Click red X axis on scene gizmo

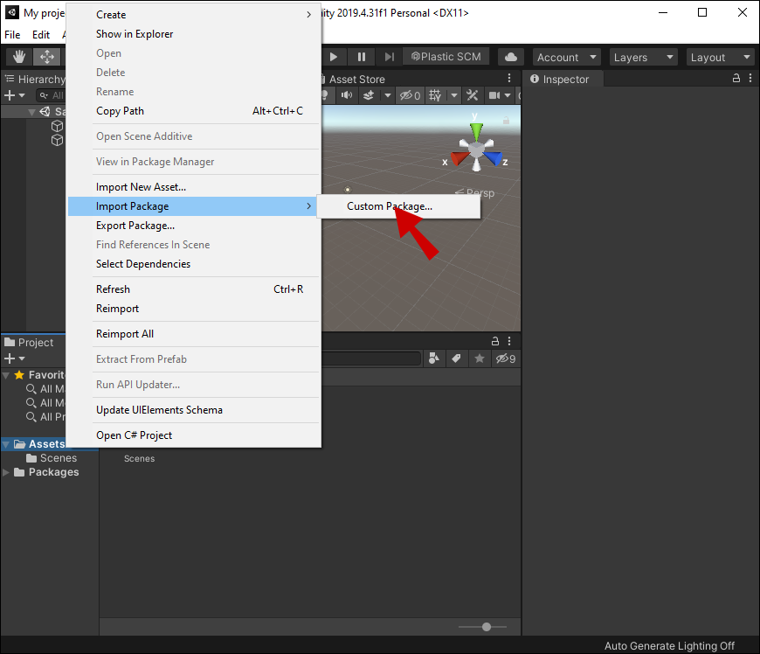[459, 158]
